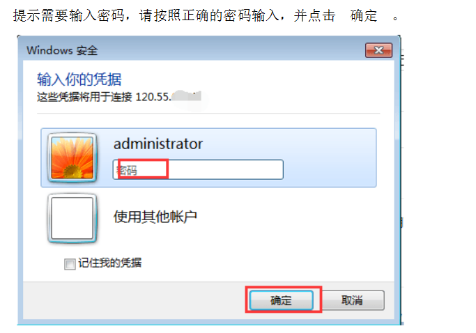This screenshot has width=476, height=333.
Task: Click the 输入你的凭据 blue heading
Action: [79, 79]
